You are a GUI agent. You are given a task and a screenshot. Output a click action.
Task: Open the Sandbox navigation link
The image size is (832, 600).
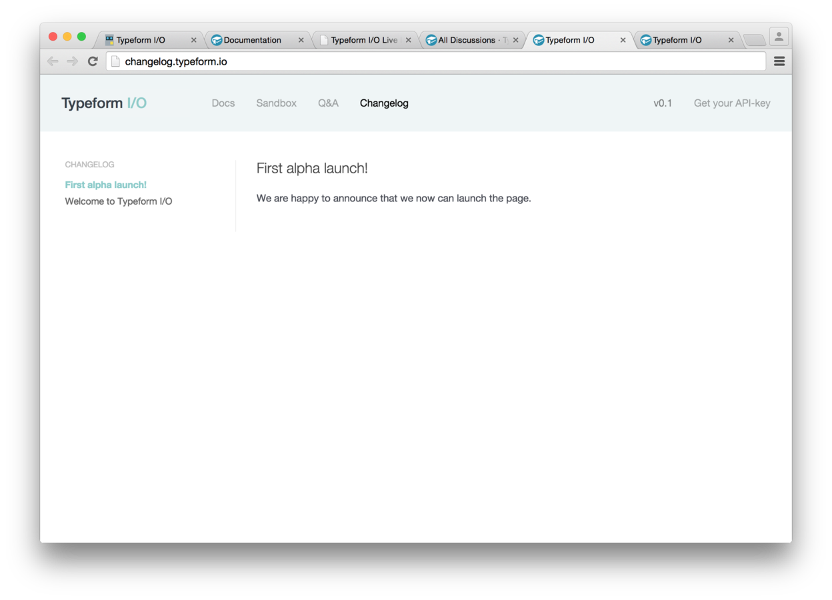[x=276, y=103]
